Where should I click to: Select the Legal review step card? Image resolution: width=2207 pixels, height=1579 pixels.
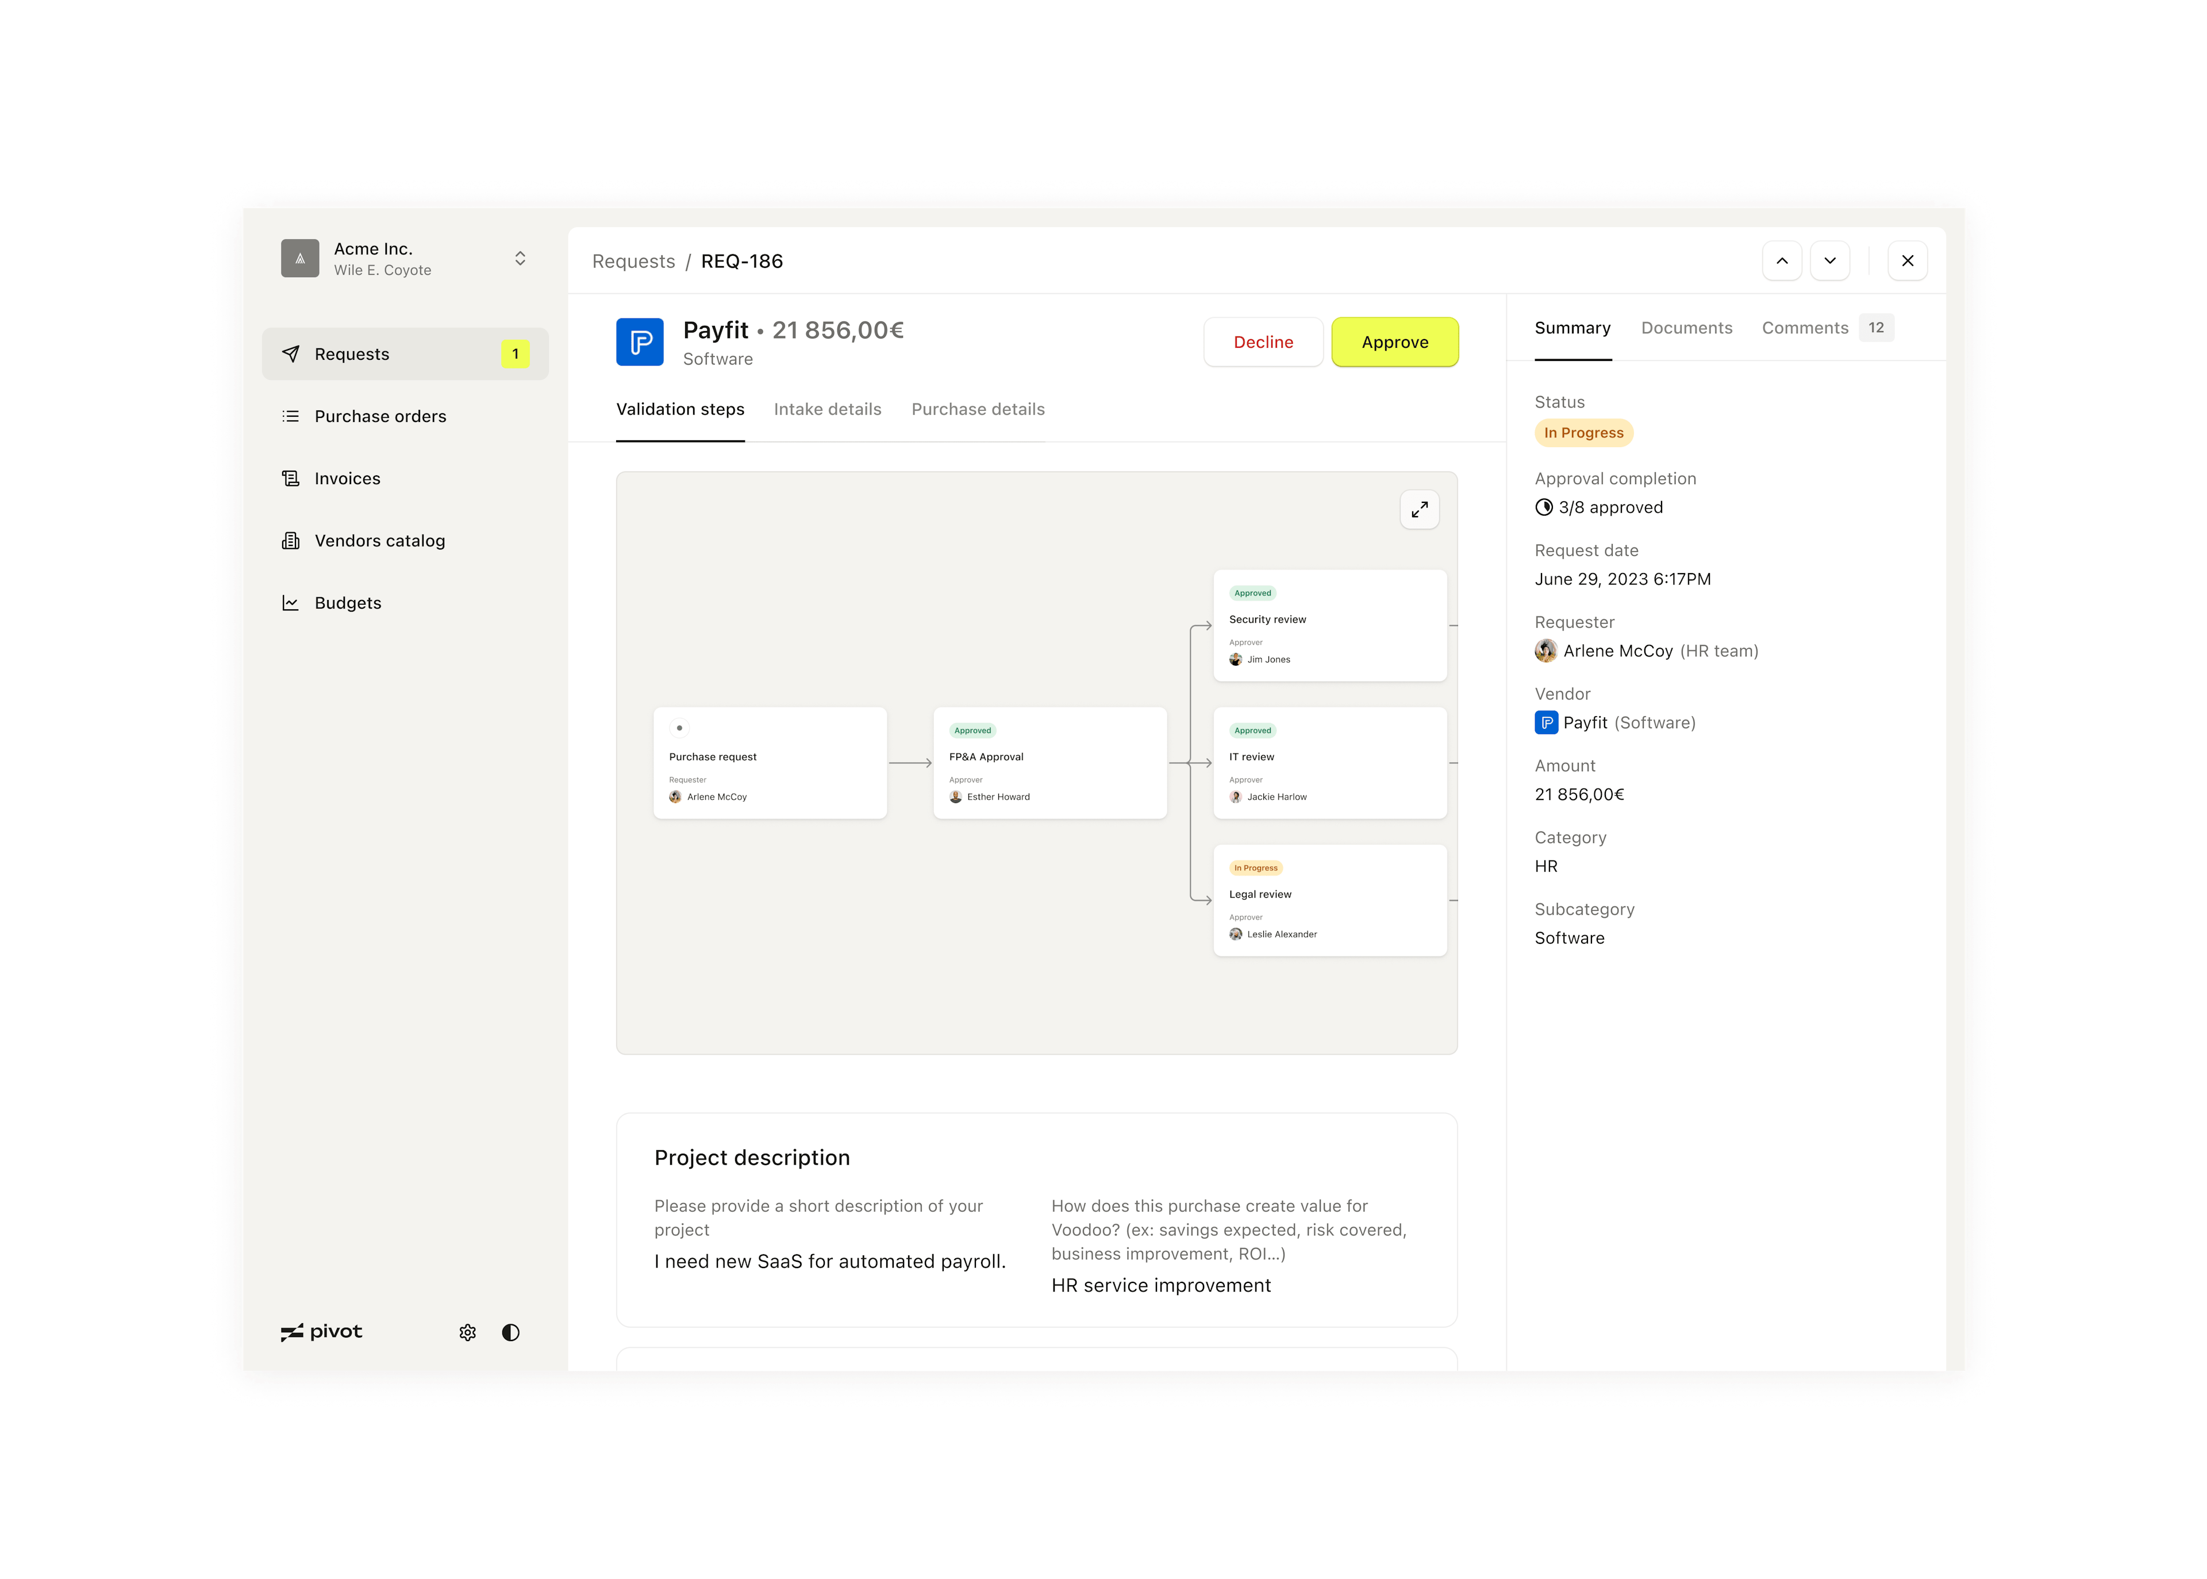(1329, 900)
